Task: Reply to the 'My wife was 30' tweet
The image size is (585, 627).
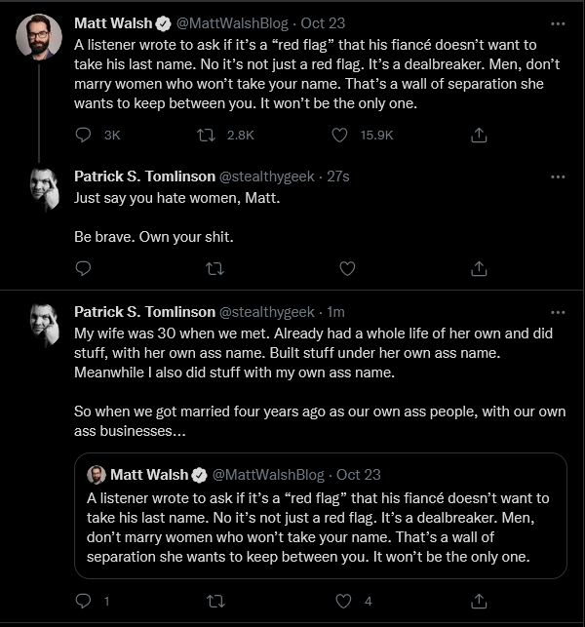Action: [83, 601]
